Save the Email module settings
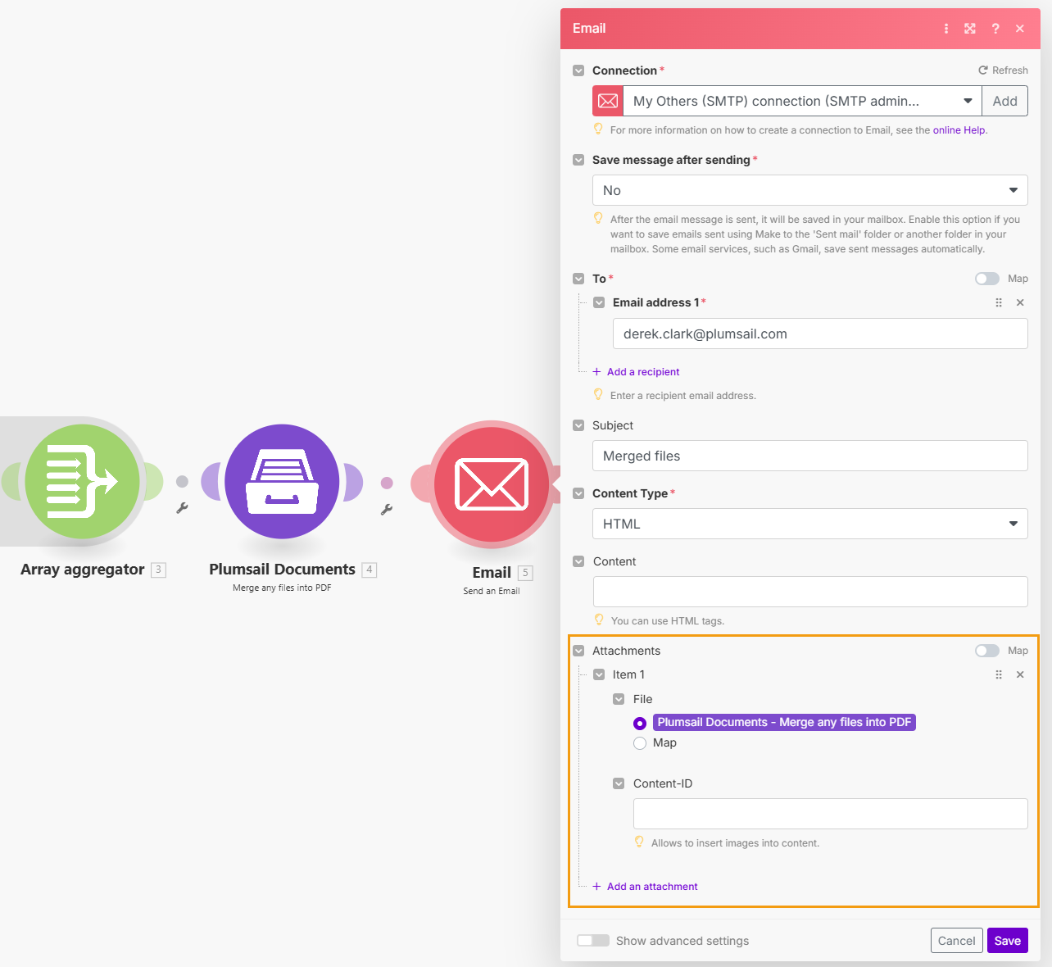The width and height of the screenshot is (1052, 967). [x=1008, y=941]
